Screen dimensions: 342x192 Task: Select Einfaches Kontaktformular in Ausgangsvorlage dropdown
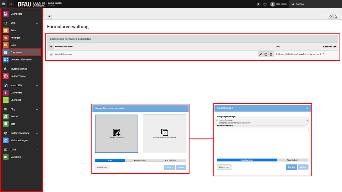(x=234, y=123)
